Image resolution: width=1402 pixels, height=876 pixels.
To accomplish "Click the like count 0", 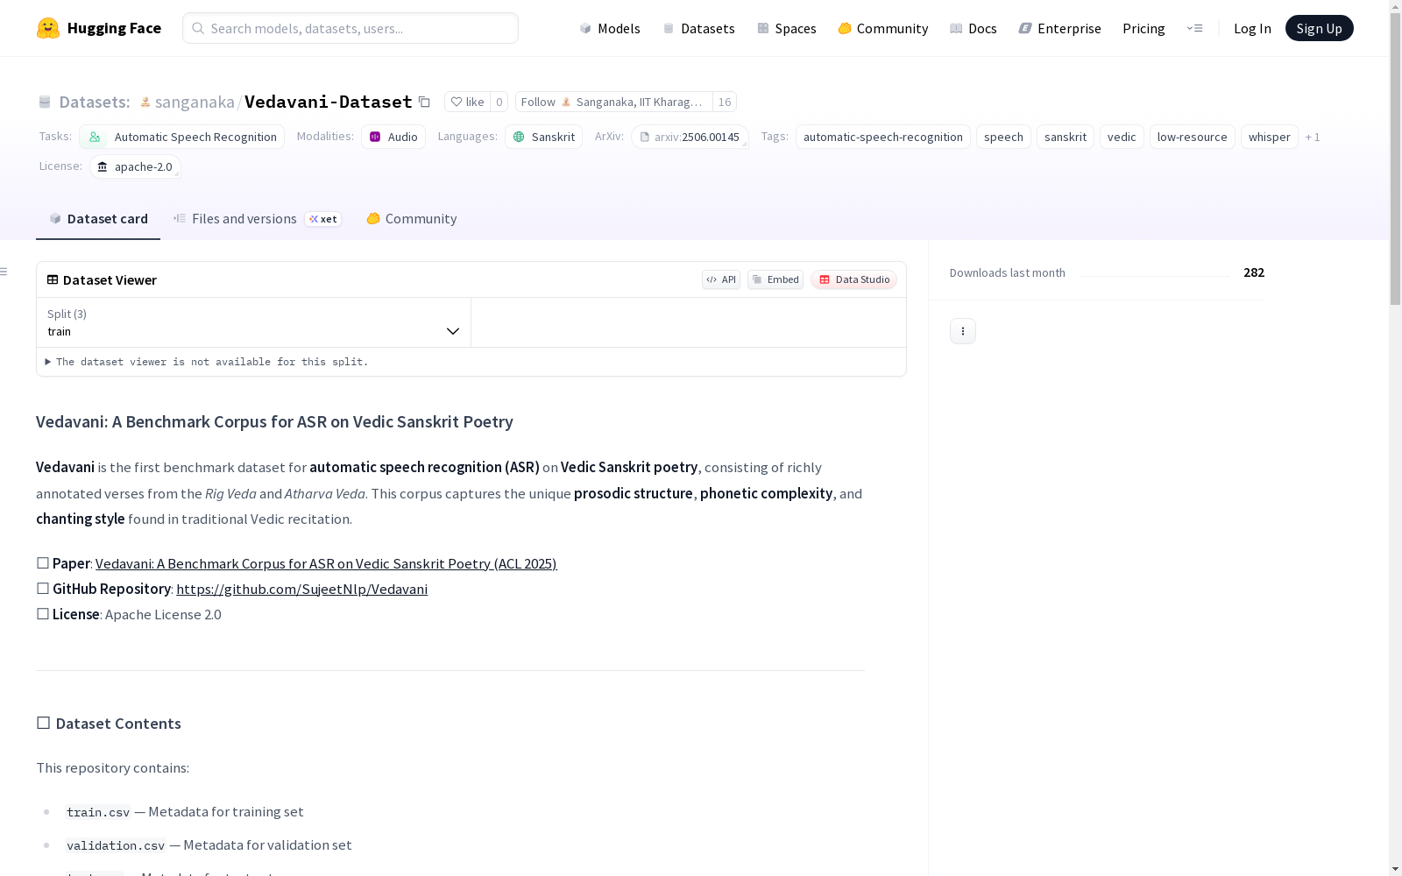I will pos(499,102).
